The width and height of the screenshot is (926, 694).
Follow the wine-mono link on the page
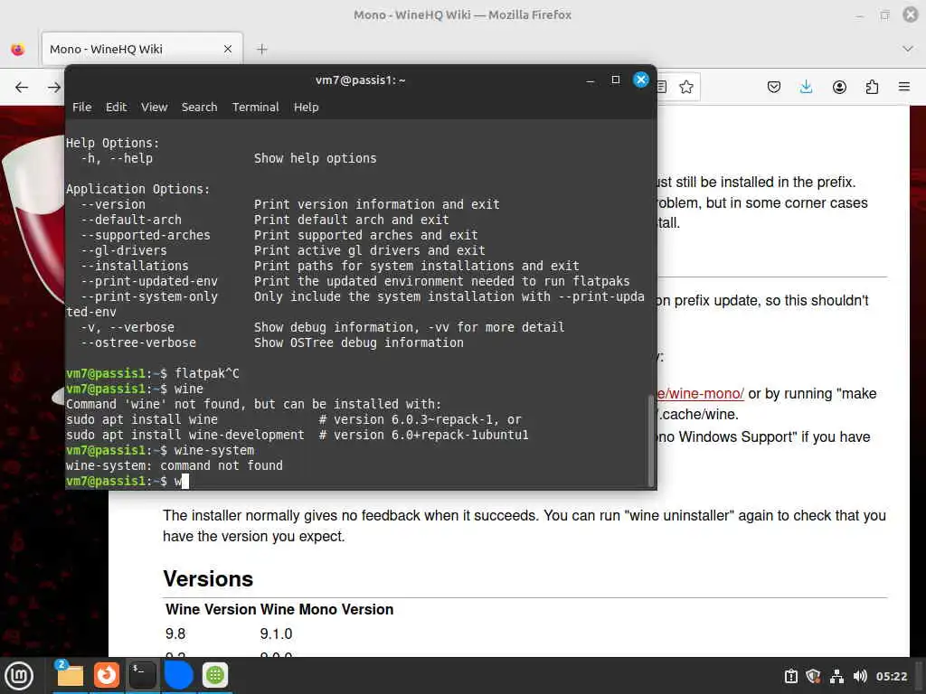[x=701, y=394]
